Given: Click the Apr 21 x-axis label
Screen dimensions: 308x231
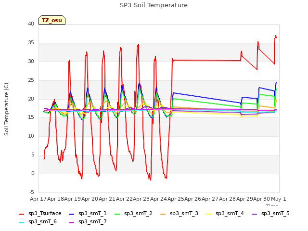Looking at the screenshot, I should coord(107,199).
